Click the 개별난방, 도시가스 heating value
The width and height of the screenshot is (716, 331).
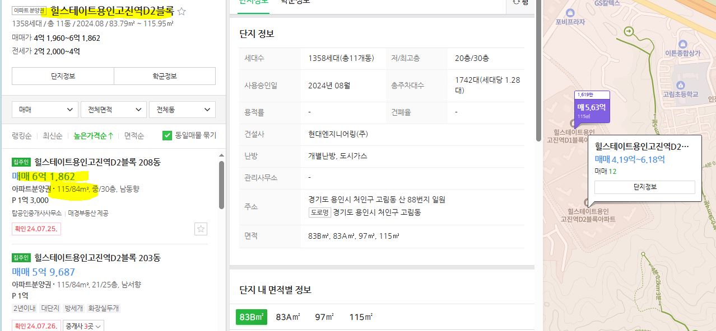338,156
